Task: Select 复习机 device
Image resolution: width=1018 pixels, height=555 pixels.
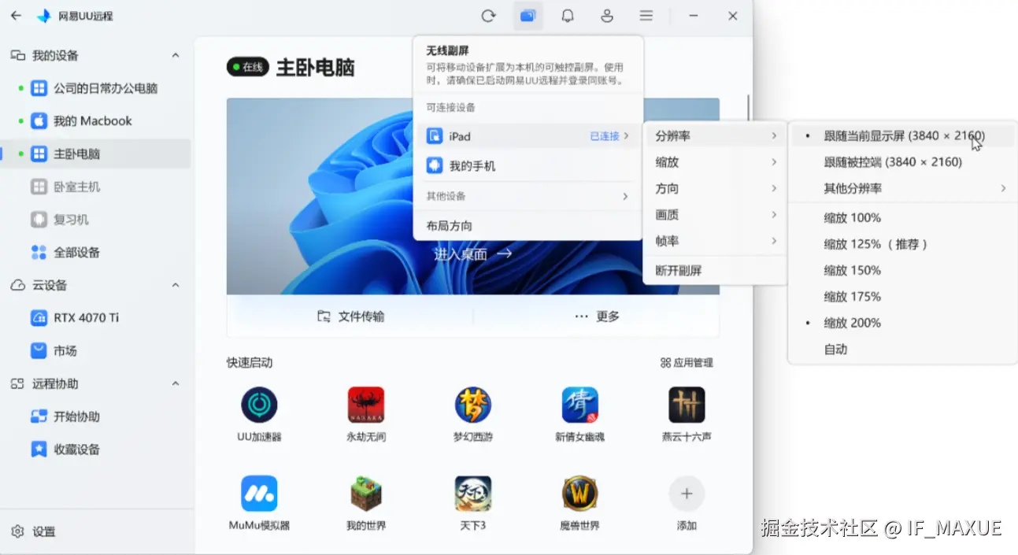Action: pos(95,220)
